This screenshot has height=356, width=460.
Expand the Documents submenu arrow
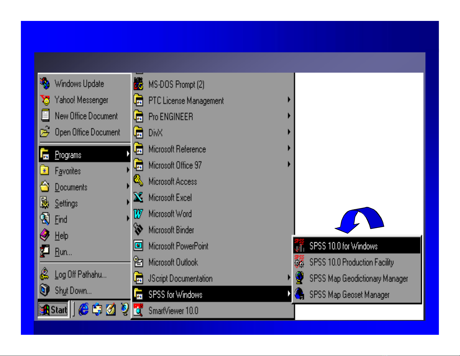pos(128,186)
